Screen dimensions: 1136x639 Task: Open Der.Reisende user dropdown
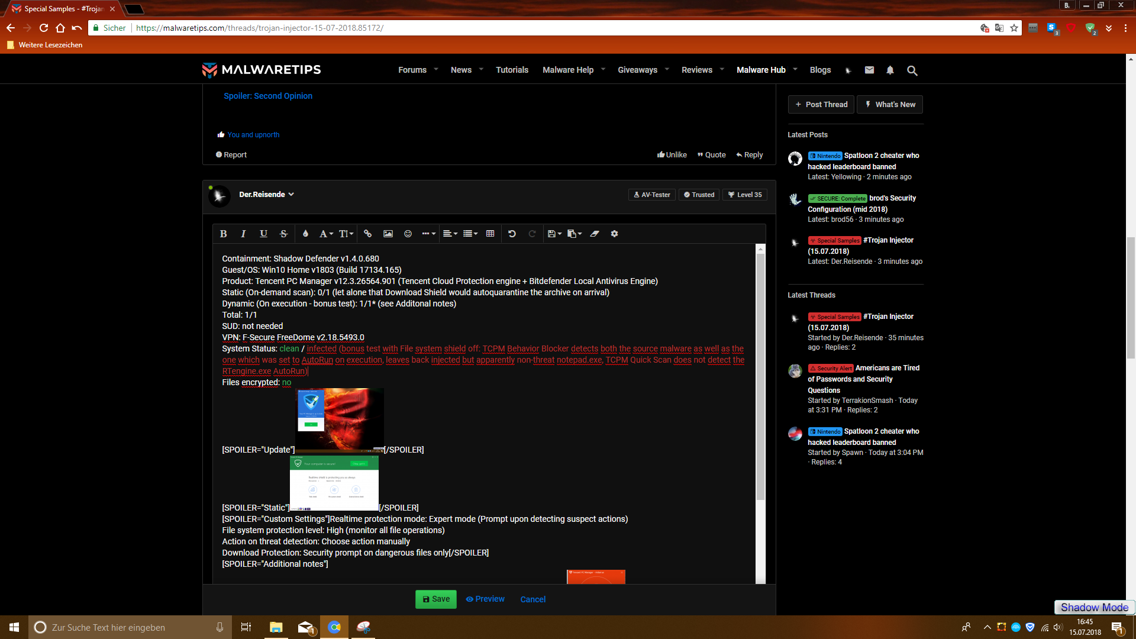pos(266,195)
